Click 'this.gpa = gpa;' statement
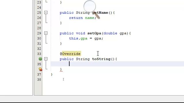The height and width of the screenshot is (103, 184). 86,38
